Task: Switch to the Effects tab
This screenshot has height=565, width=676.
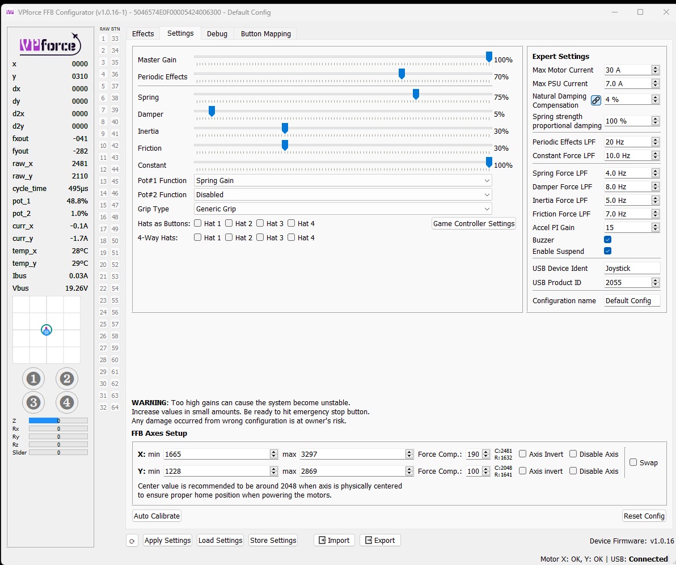Action: (x=143, y=33)
